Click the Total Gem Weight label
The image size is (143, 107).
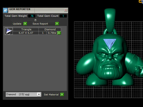16,16
